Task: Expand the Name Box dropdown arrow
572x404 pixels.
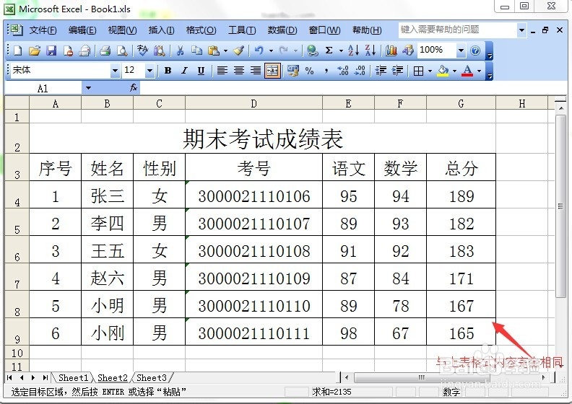Action: coord(88,88)
